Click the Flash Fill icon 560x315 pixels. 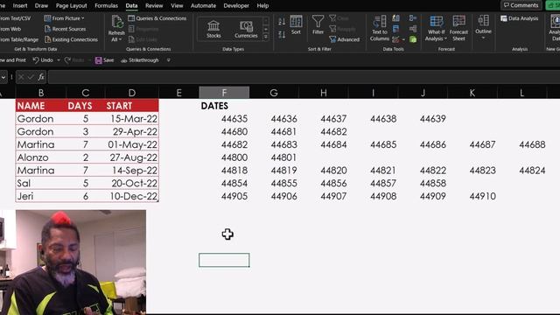pyautogui.click(x=396, y=18)
